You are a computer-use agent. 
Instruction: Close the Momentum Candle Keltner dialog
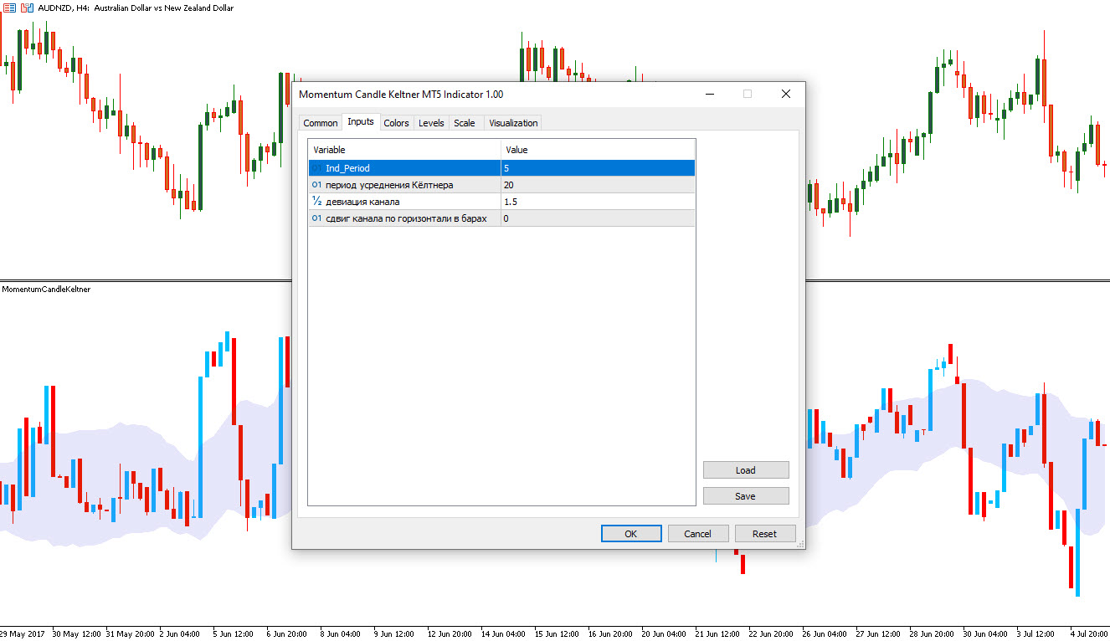coord(785,95)
